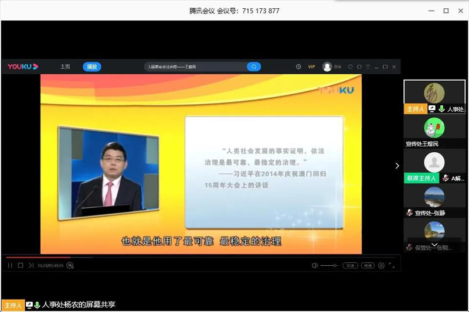Click the green microphone icon in the bottom-left status bar
This screenshot has width=469, height=312.
click(37, 305)
